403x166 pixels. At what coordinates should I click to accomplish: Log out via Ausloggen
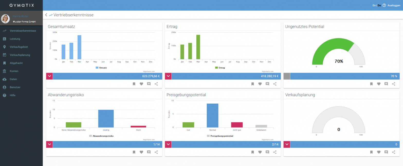click(x=394, y=5)
